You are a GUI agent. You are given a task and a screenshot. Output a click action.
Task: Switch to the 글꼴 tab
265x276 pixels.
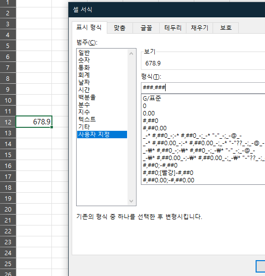146,28
